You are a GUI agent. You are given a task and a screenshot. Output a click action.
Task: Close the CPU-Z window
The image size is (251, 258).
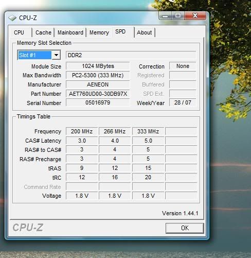pyautogui.click(x=195, y=16)
